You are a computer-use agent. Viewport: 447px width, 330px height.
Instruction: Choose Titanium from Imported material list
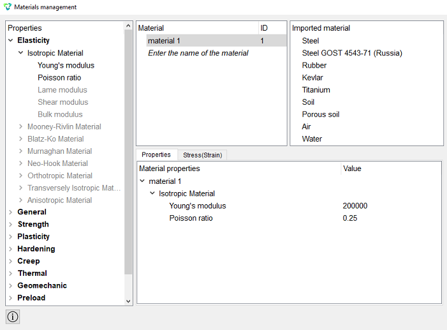[x=316, y=90]
